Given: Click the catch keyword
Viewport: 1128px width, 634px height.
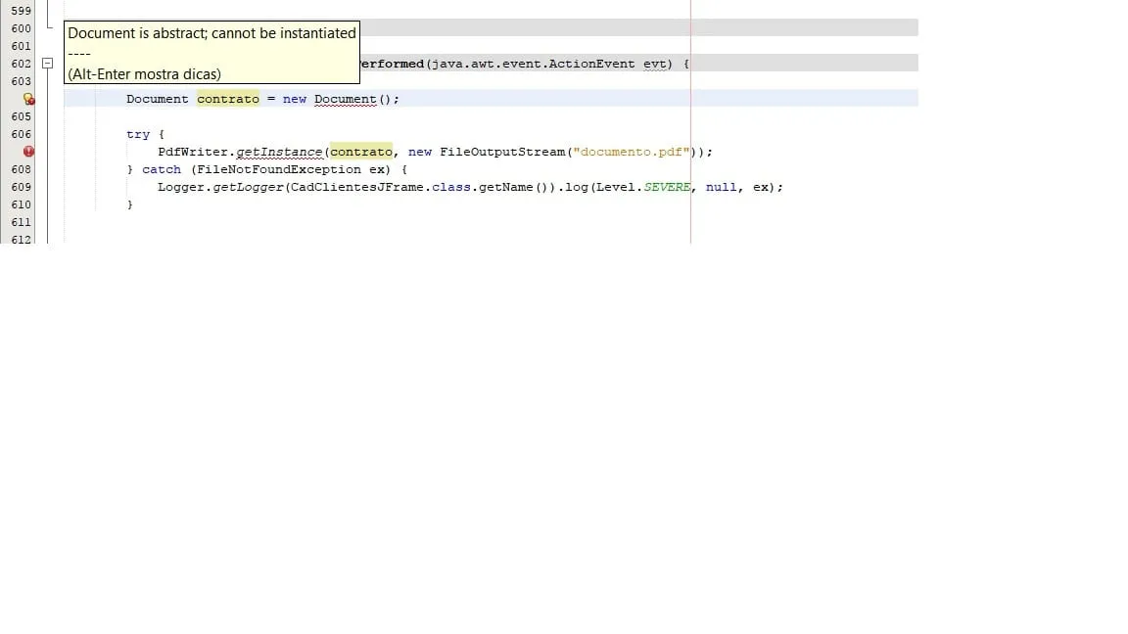Looking at the screenshot, I should click(162, 169).
